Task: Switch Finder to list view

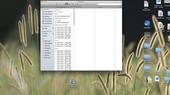Action: [64, 4]
